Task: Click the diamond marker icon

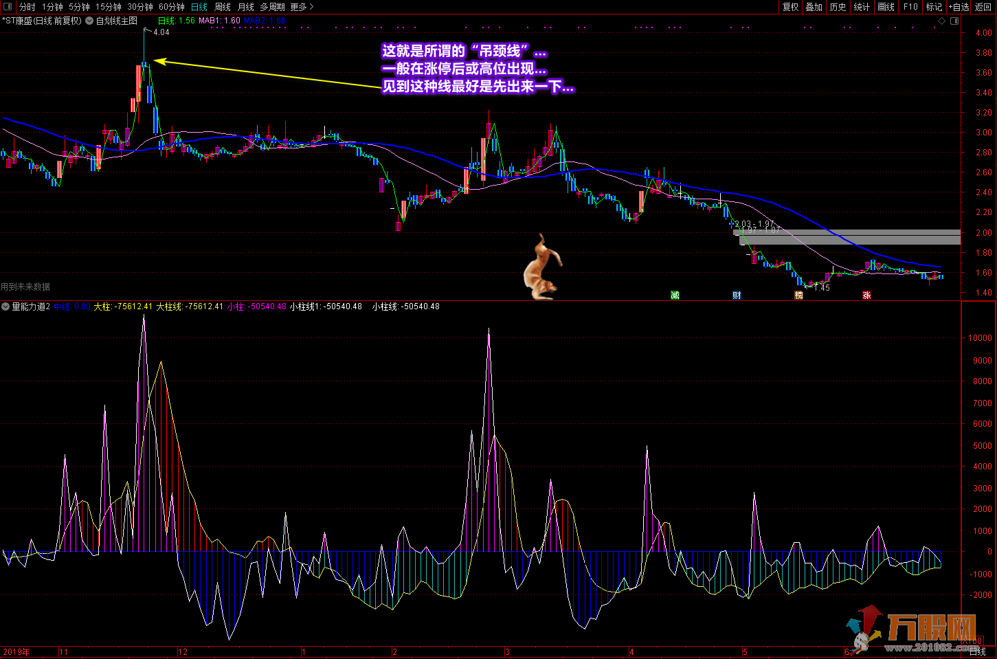Action: [941, 21]
